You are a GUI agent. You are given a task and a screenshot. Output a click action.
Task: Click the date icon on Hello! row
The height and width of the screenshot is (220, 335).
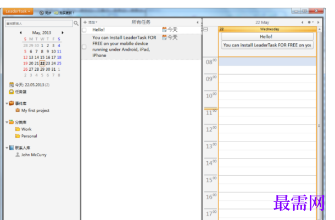164,30
